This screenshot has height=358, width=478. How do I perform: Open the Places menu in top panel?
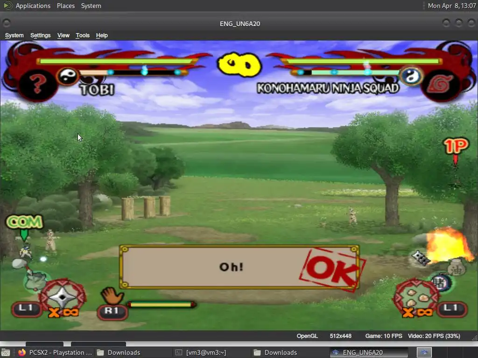pos(65,6)
